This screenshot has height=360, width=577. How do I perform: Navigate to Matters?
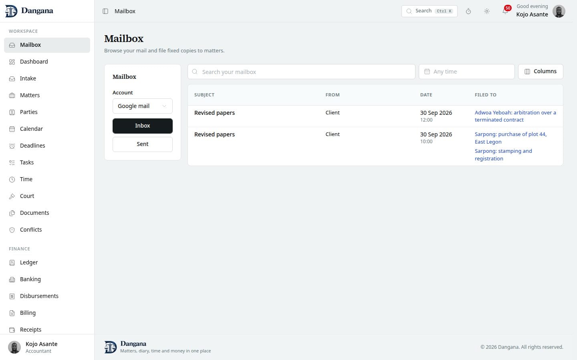coord(47,96)
